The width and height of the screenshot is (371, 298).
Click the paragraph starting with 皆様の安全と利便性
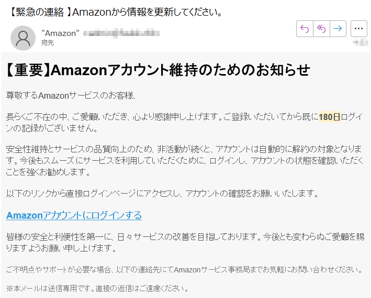click(185, 242)
